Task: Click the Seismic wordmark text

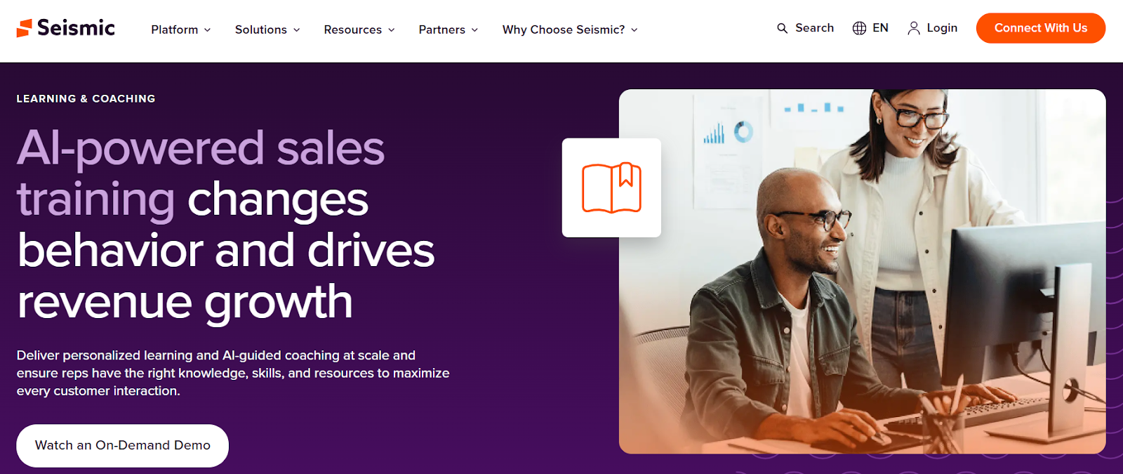Action: click(76, 28)
